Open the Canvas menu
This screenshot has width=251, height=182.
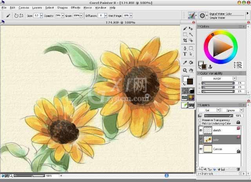(x=24, y=8)
